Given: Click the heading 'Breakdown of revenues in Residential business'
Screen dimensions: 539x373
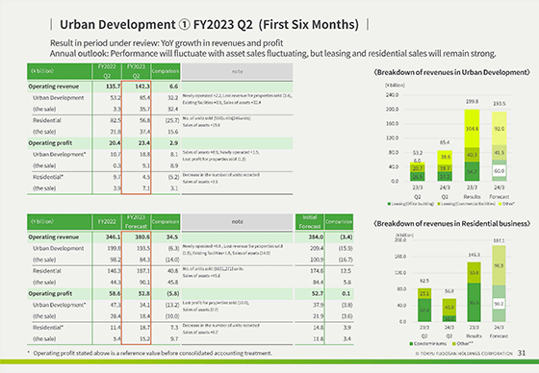Looking at the screenshot, I should click(451, 224).
